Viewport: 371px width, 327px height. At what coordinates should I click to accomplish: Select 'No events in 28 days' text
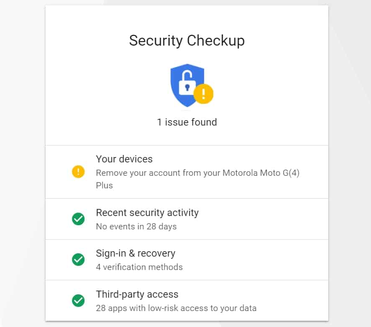click(136, 227)
